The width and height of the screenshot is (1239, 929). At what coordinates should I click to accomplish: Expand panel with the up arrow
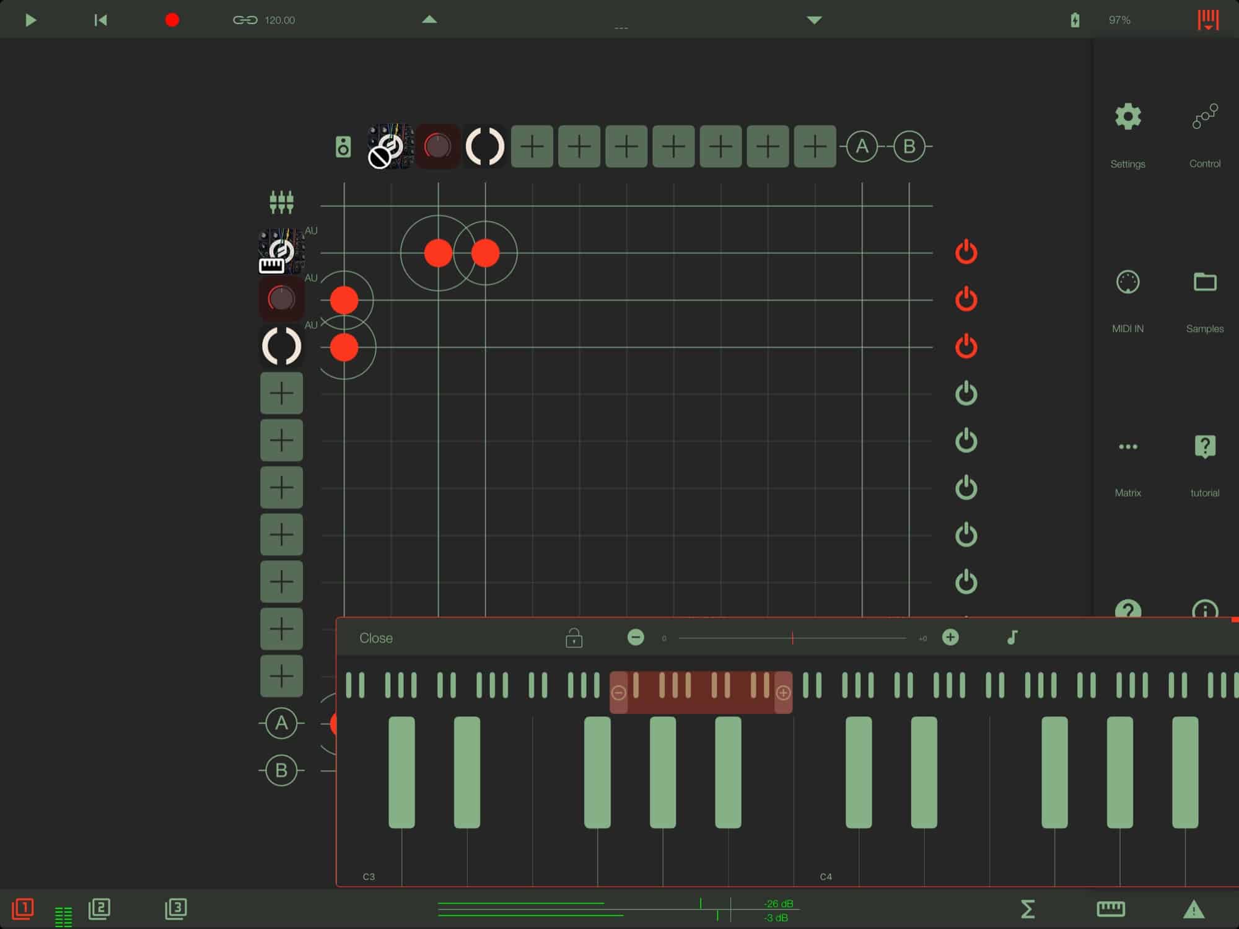429,19
